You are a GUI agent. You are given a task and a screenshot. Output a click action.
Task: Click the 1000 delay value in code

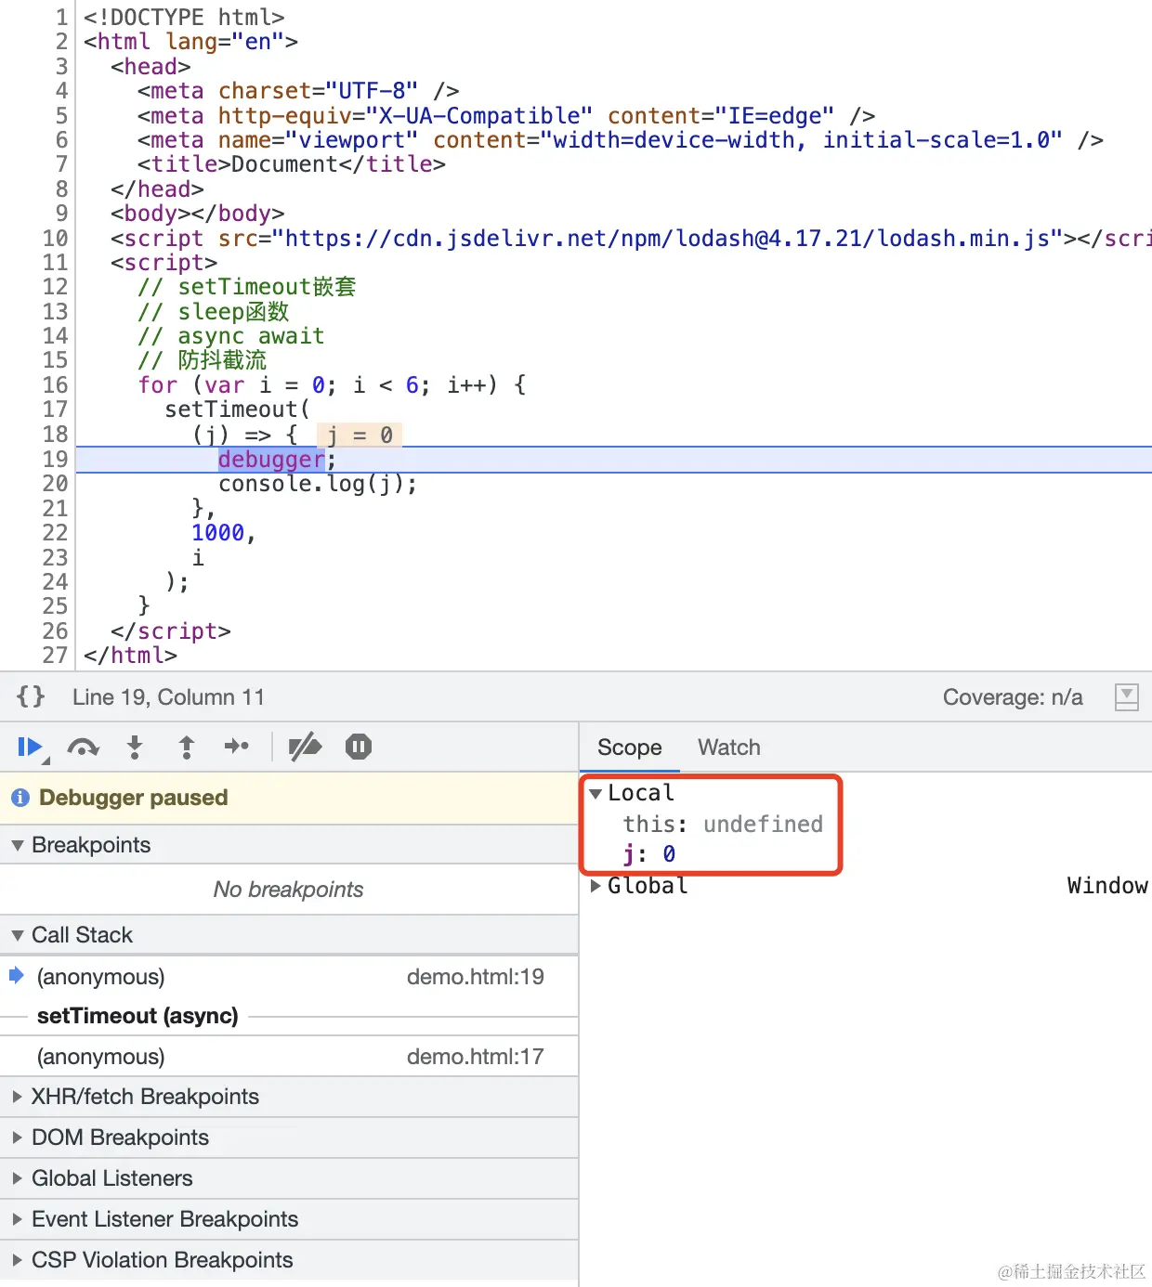(218, 533)
